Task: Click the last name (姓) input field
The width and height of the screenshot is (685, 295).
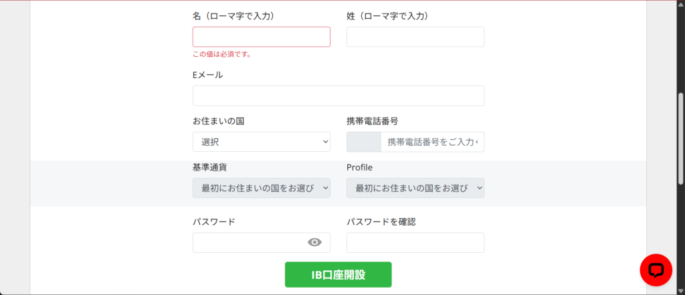Action: coord(415,37)
